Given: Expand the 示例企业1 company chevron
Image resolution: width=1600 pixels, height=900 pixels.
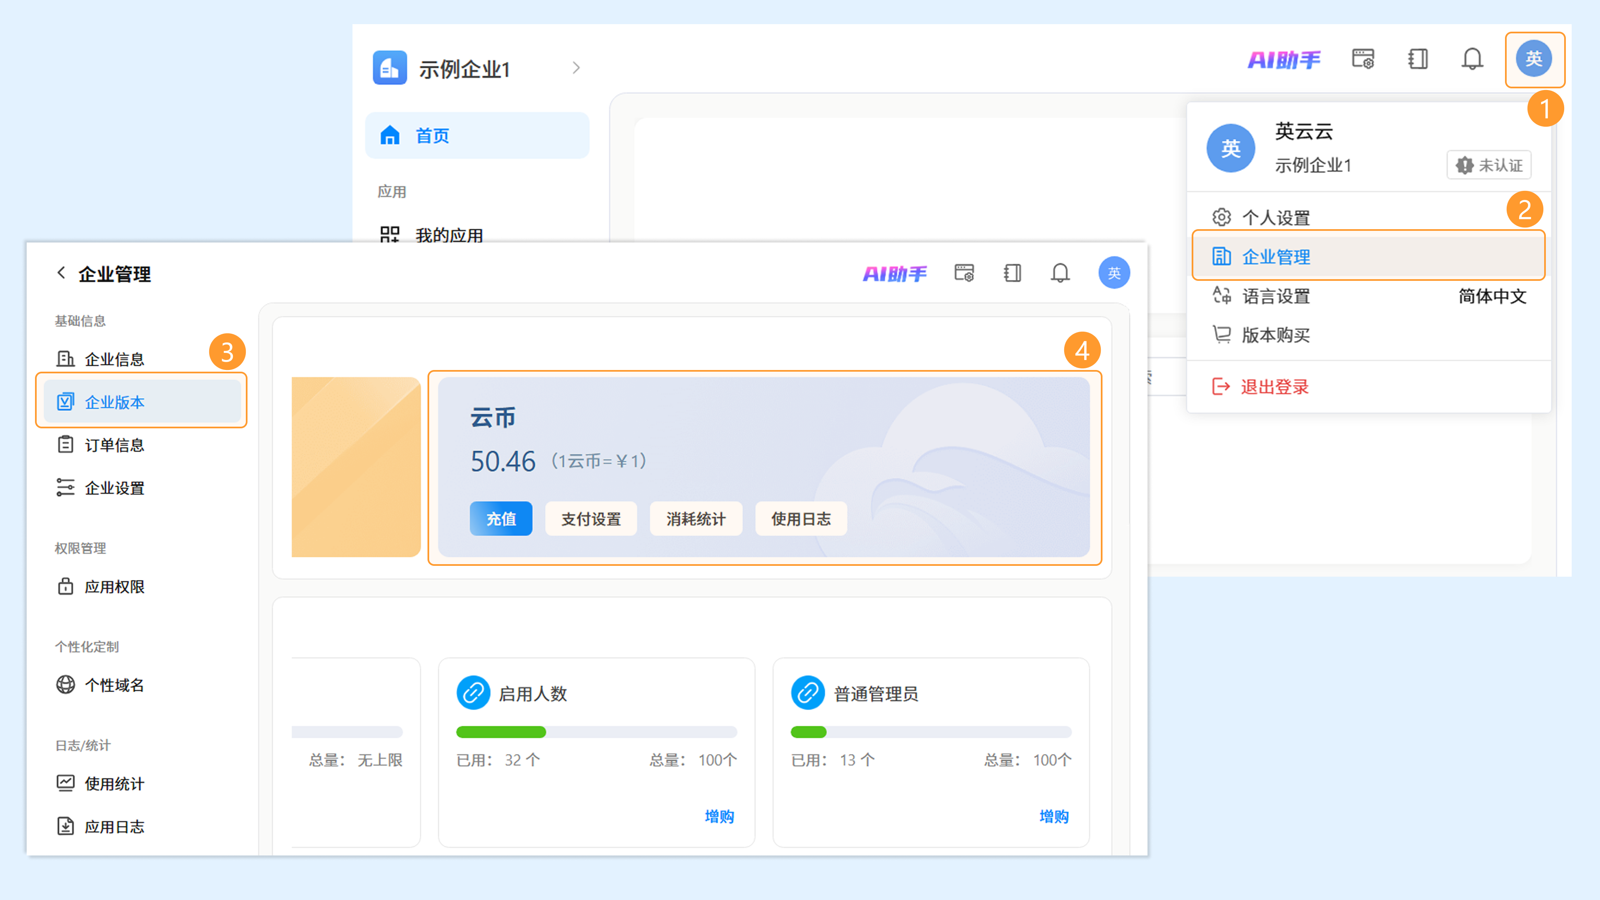Looking at the screenshot, I should (576, 67).
